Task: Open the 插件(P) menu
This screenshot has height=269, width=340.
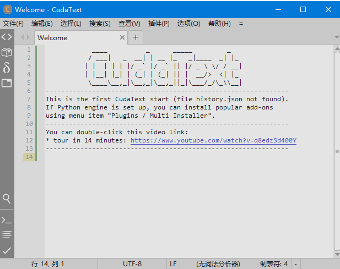Action: click(x=159, y=24)
